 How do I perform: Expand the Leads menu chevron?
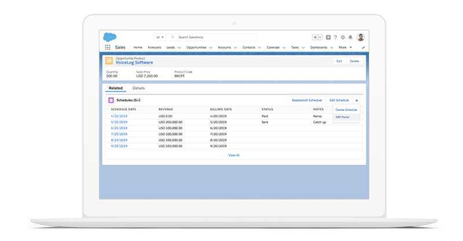[x=179, y=47]
